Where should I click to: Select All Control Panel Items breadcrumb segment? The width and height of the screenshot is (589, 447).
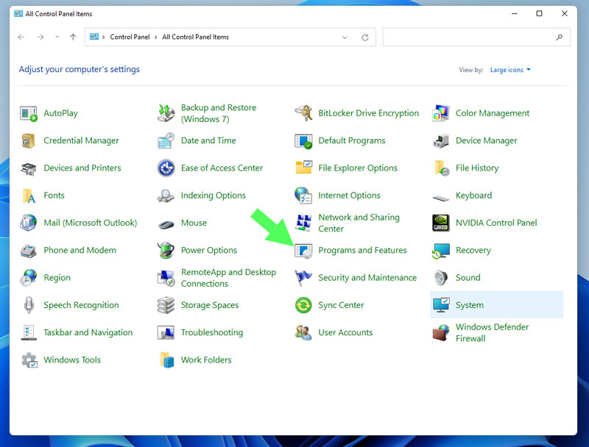click(x=195, y=37)
